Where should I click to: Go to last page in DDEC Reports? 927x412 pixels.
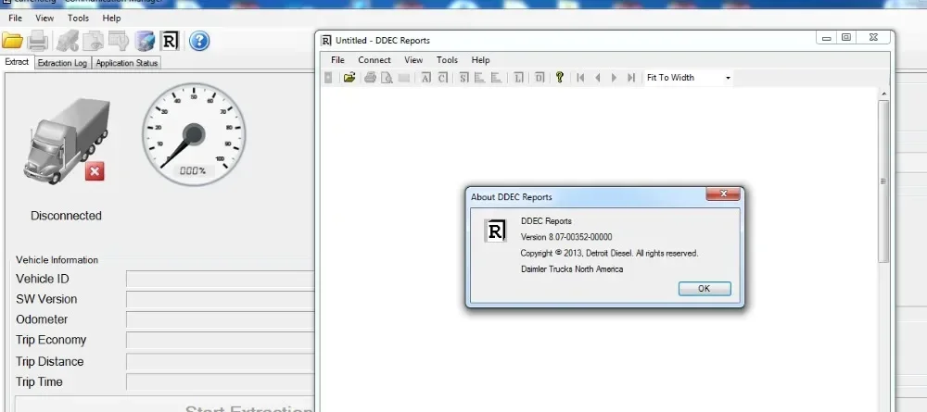pos(631,78)
